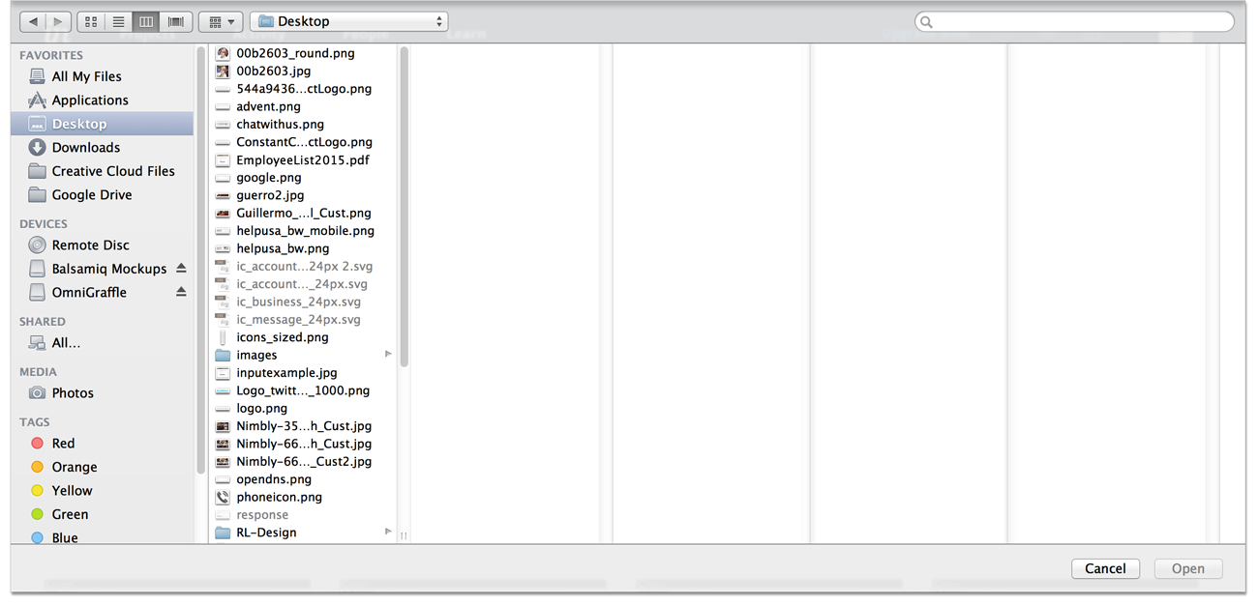This screenshot has width=1258, height=605.
Task: Switch to list view
Action: point(117,20)
